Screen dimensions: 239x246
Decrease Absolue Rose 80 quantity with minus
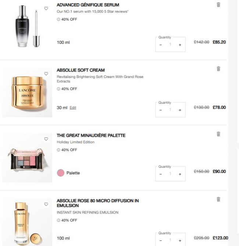click(x=161, y=240)
